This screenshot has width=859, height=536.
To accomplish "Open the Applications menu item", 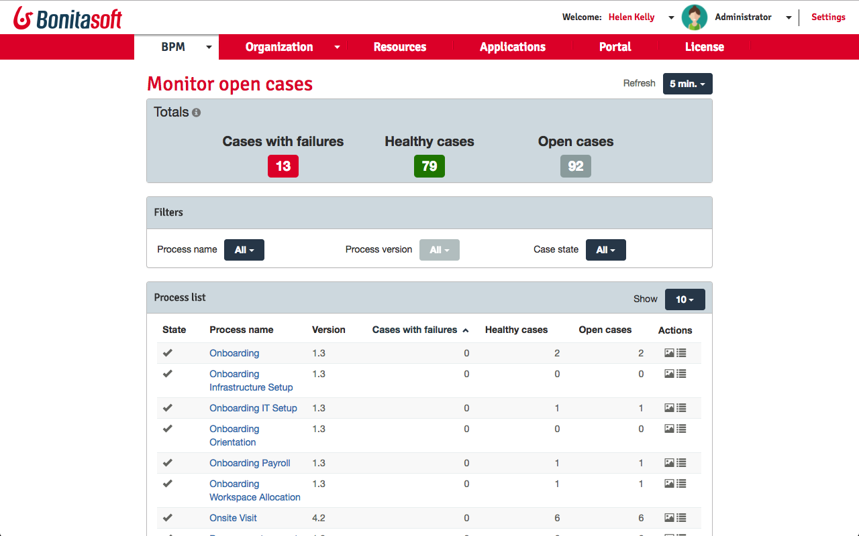I will pyautogui.click(x=513, y=47).
